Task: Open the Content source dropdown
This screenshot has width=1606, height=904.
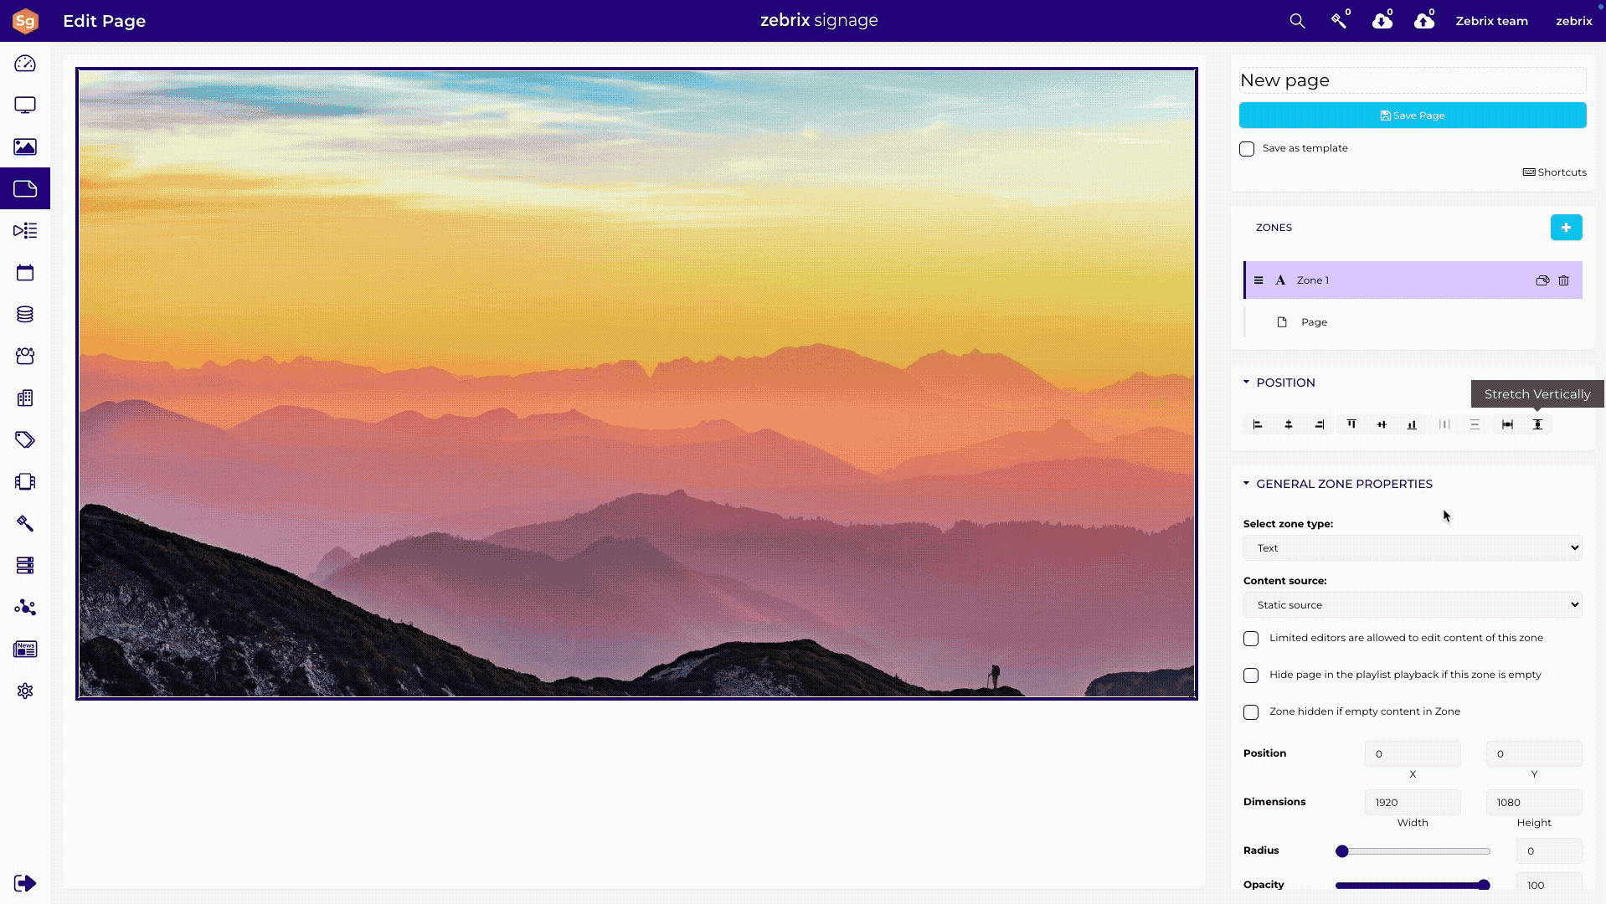Action: [1412, 605]
